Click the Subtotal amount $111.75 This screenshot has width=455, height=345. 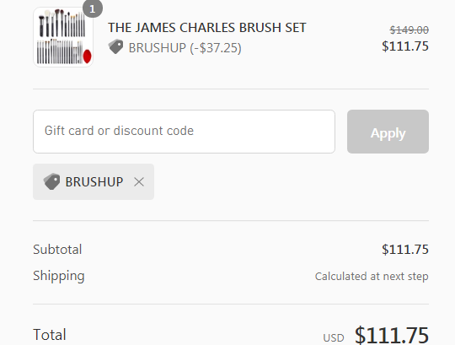(405, 250)
